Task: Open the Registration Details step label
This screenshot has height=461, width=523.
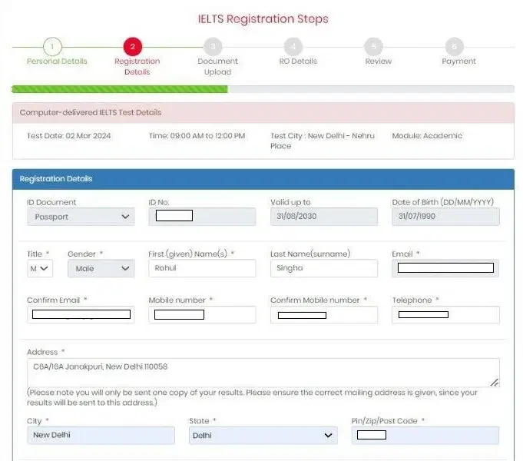Action: pyautogui.click(x=137, y=66)
